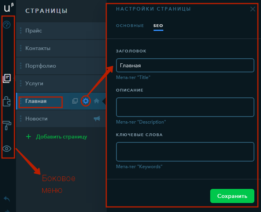Open the dashboard speedometer icon in sidebar
The width and height of the screenshot is (261, 212).
pyautogui.click(x=7, y=25)
